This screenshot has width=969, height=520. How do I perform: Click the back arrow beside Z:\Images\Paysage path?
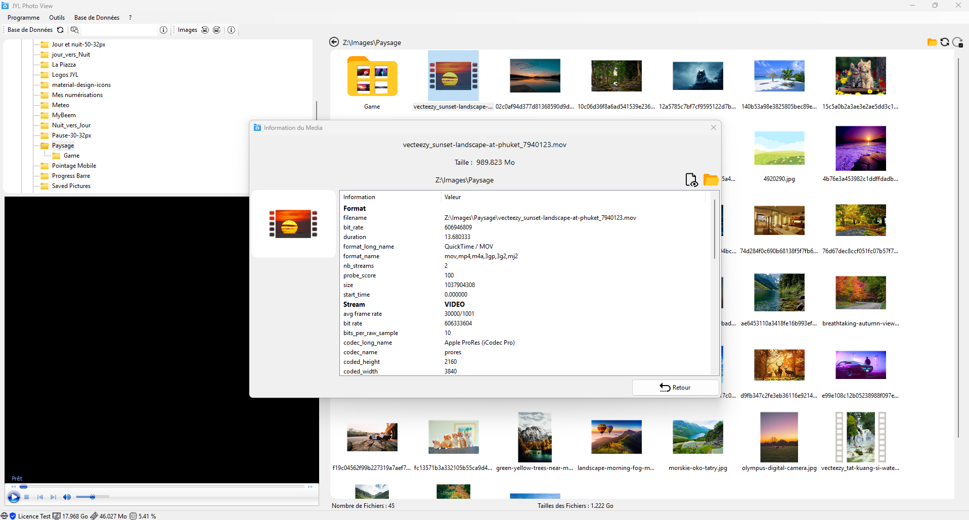(x=334, y=42)
